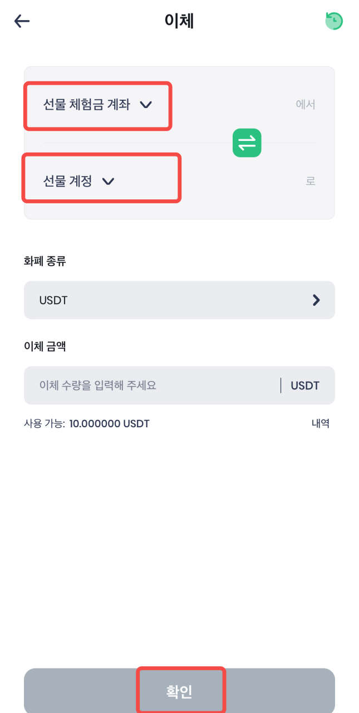Screen dimensions: 359x713
Task: Click the 이체 금액 section label
Action: click(x=45, y=346)
